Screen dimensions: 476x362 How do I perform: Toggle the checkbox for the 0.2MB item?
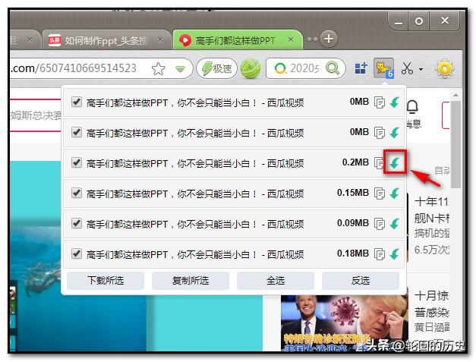(76, 162)
